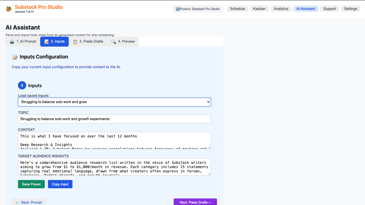Click the notepad icon on Inputs tab
365x205 pixels.
coord(46,42)
